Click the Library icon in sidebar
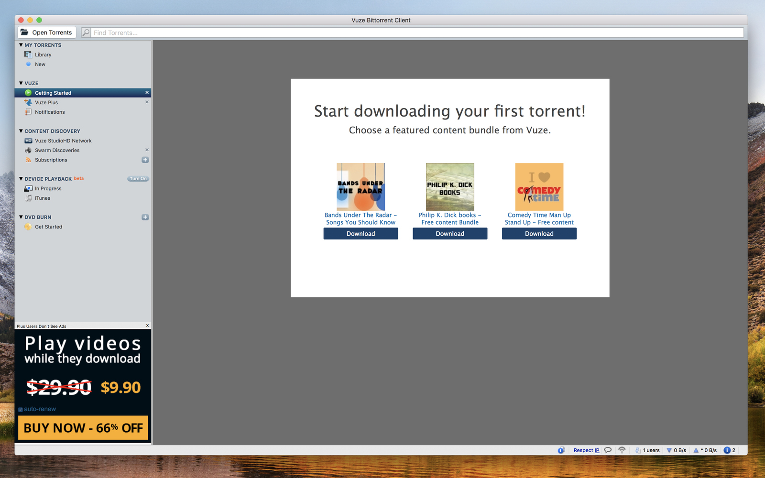Screen dimensions: 765x478 (28, 54)
